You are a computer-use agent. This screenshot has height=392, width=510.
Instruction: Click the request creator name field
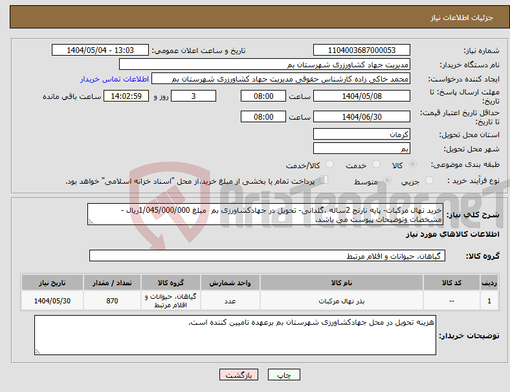coord(281,79)
